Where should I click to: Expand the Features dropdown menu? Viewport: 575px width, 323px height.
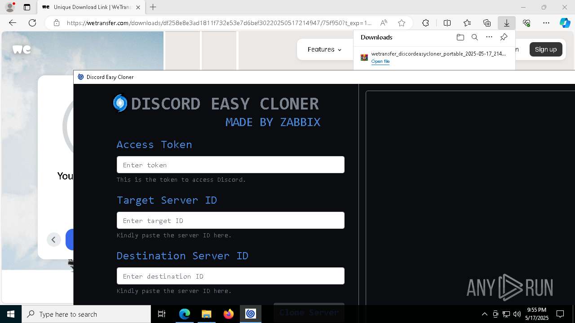click(324, 49)
